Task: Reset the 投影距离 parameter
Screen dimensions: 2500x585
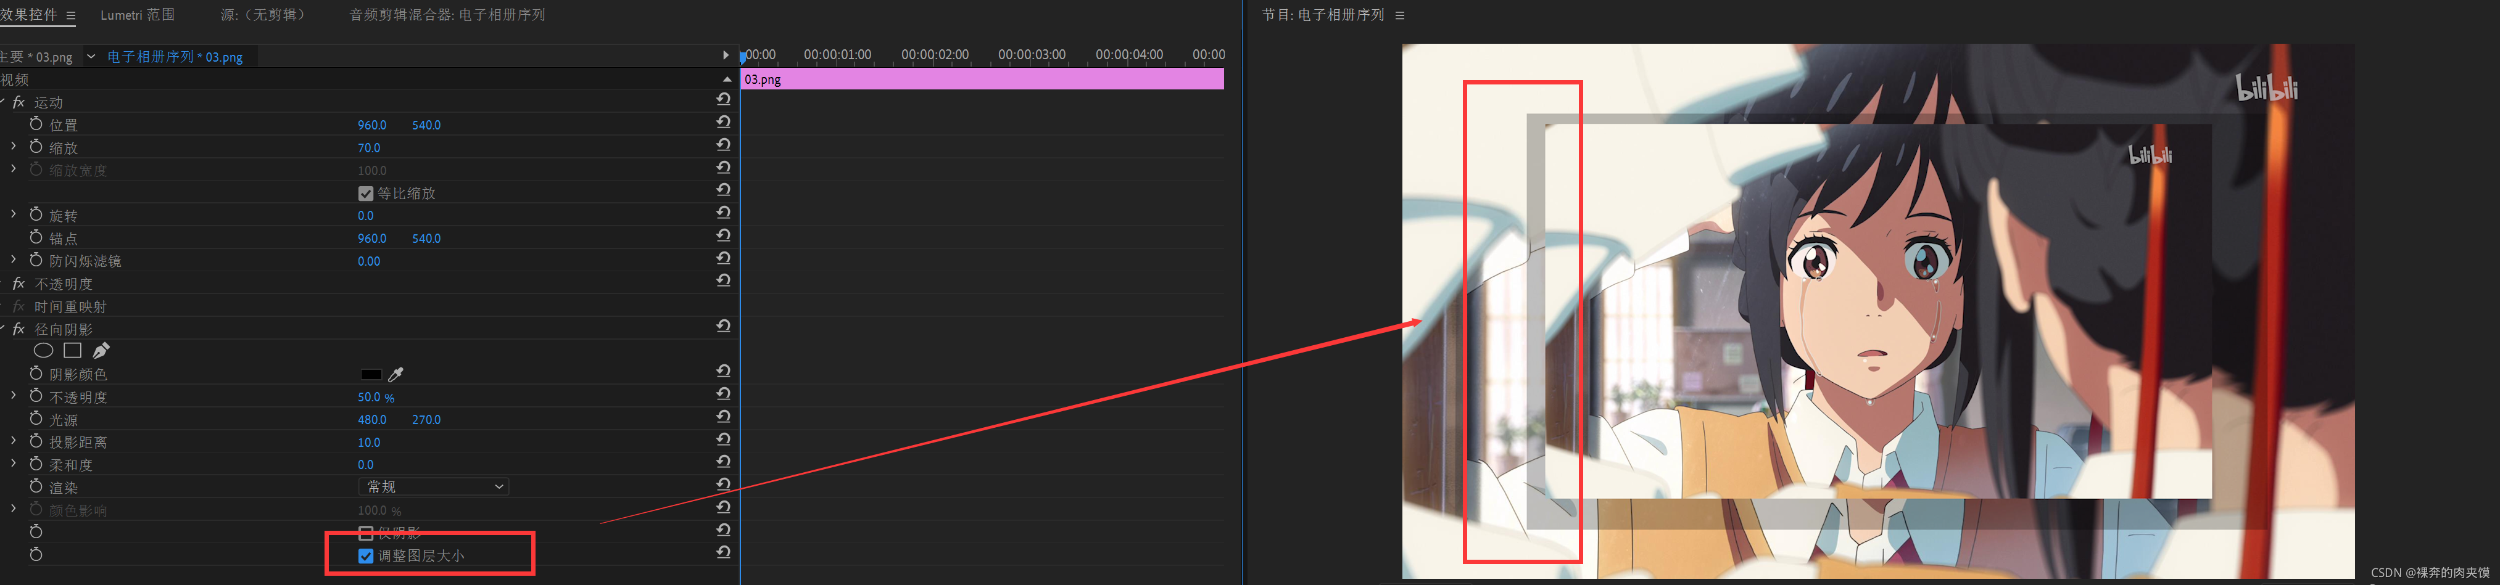Action: (x=723, y=440)
